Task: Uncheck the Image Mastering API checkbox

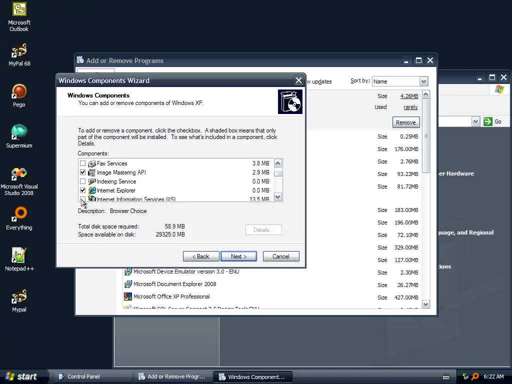Action: click(82, 172)
